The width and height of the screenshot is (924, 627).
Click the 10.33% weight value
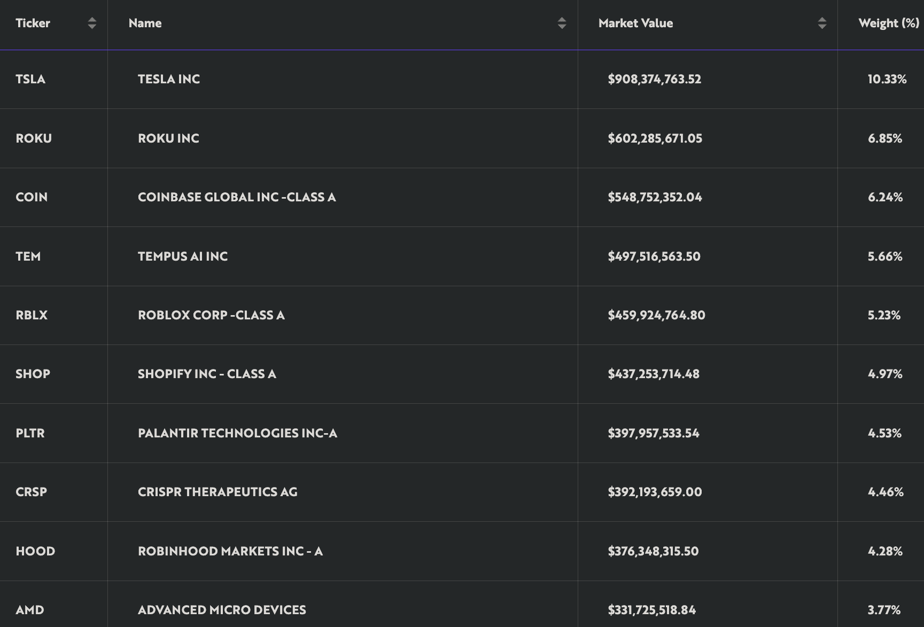[887, 79]
